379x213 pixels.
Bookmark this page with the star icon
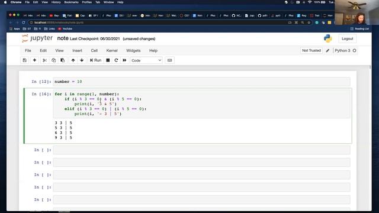(309, 22)
